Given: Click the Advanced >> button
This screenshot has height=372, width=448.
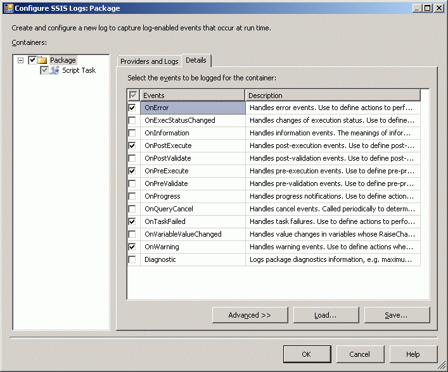Looking at the screenshot, I should coord(250,315).
